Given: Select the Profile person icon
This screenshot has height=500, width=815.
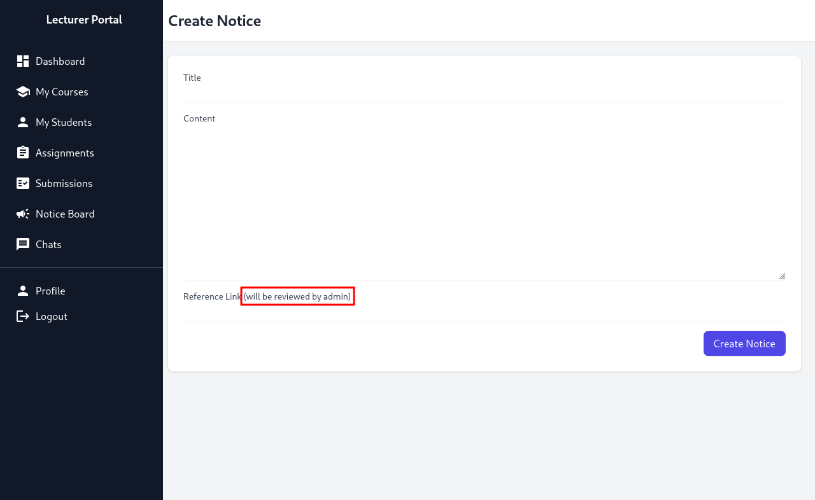Looking at the screenshot, I should (23, 291).
